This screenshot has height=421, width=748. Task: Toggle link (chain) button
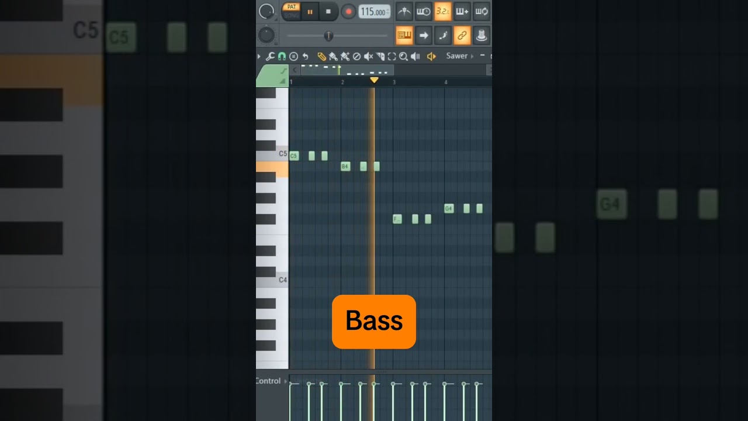click(x=462, y=35)
